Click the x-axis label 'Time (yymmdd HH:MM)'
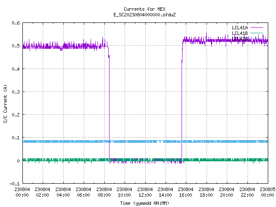The width and height of the screenshot is (276, 207). (x=144, y=203)
